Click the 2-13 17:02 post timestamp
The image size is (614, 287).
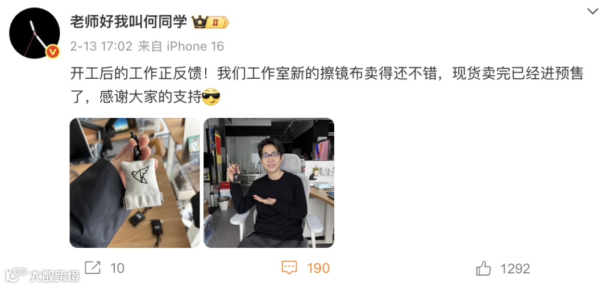(x=101, y=47)
